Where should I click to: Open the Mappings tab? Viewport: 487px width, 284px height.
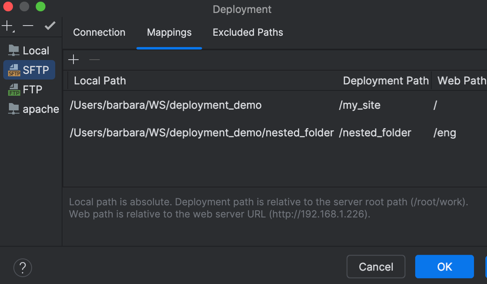(x=169, y=32)
